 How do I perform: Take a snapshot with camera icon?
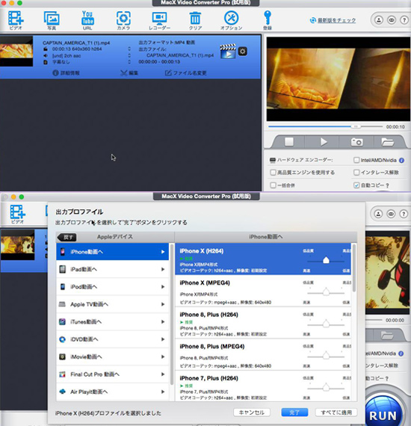[357, 142]
